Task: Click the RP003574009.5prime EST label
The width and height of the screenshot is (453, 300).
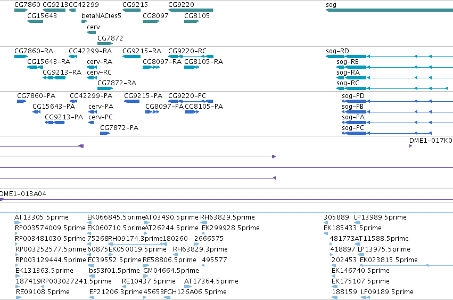Action: pos(50,228)
